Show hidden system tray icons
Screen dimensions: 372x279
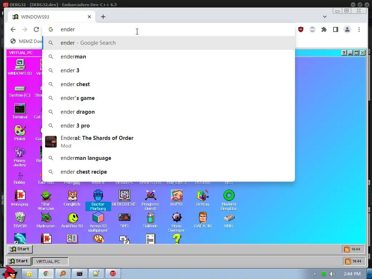315,274
